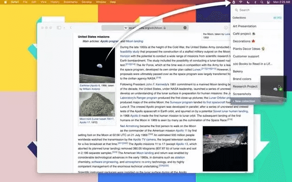Open the Wi-Fi status menu
Image resolution: width=292 pixels, height=182 pixels.
click(x=241, y=2)
